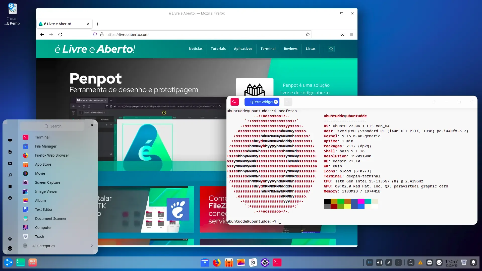Reload the page in Firefox
This screenshot has height=271, width=482.
[x=60, y=35]
